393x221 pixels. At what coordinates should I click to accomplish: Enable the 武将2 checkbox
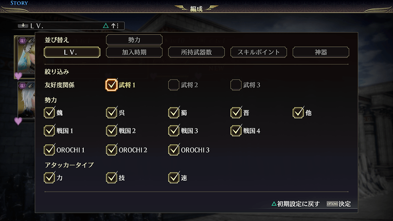pyautogui.click(x=173, y=85)
